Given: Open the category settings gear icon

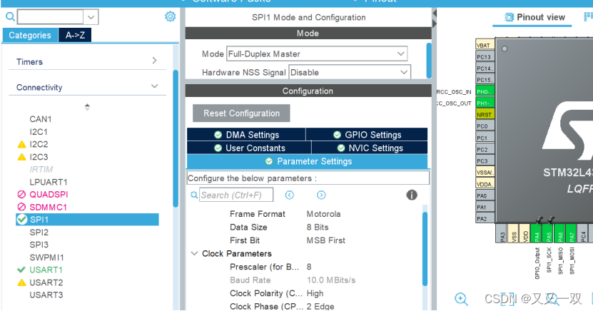Looking at the screenshot, I should point(170,16).
